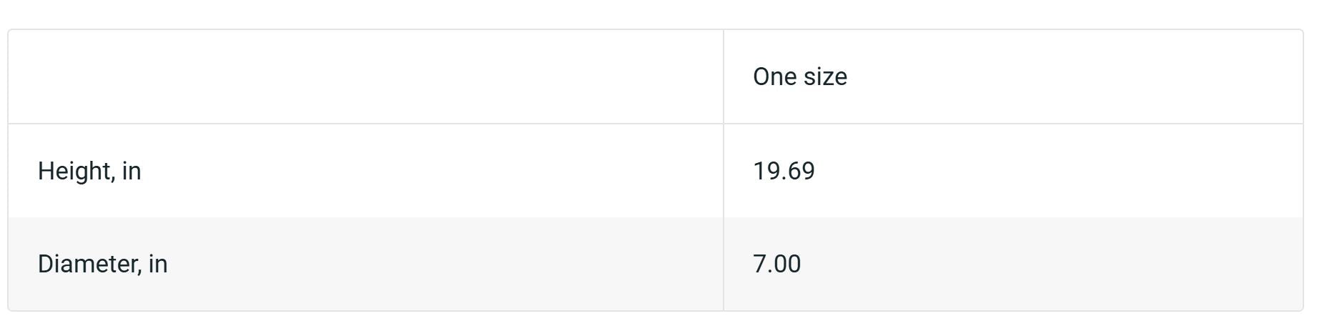Click the ".69" decimals of the height value
This screenshot has width=1322, height=331.
798,171
